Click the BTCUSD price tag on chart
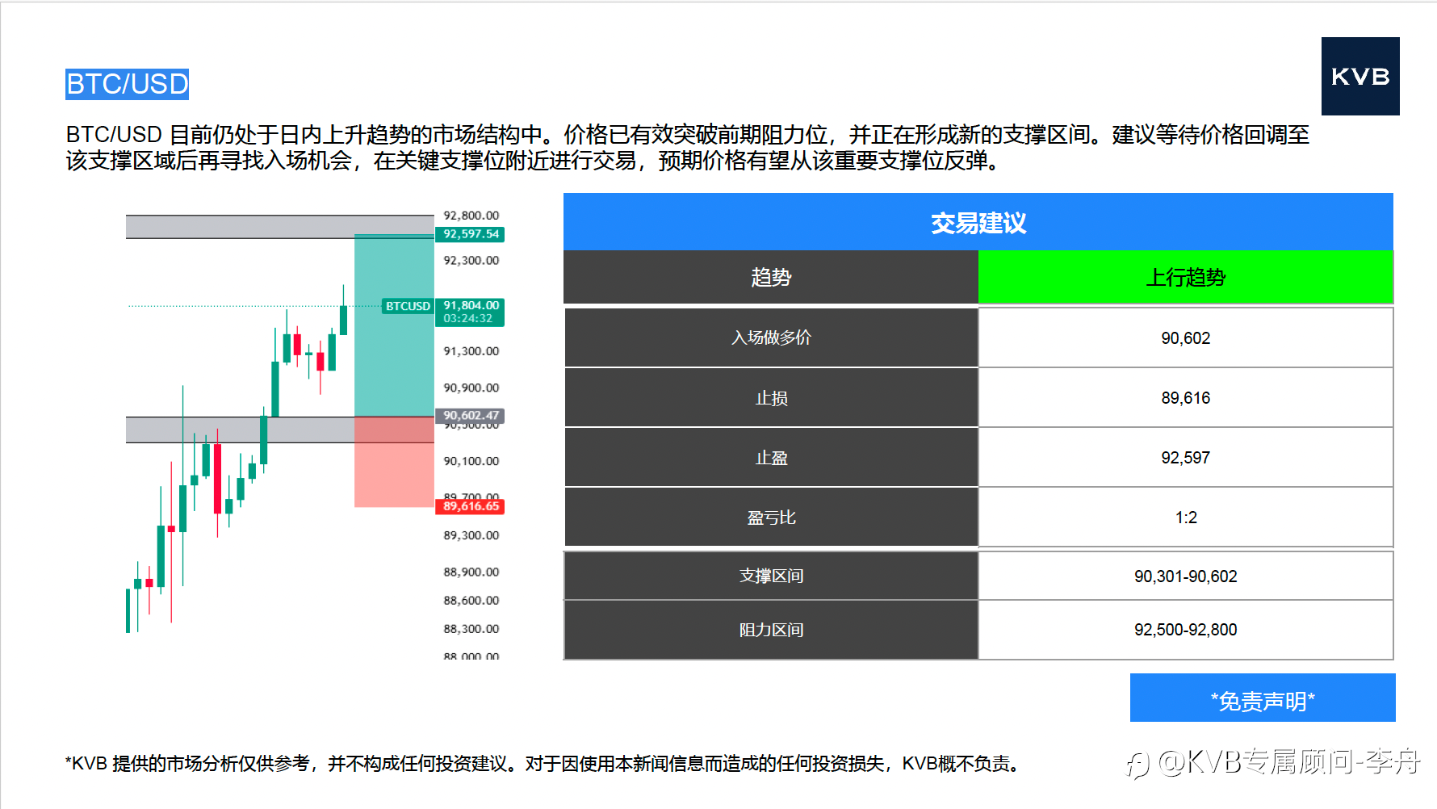 tap(408, 306)
